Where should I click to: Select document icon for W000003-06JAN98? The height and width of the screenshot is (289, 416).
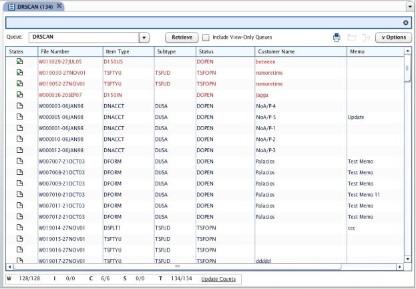coord(19,106)
